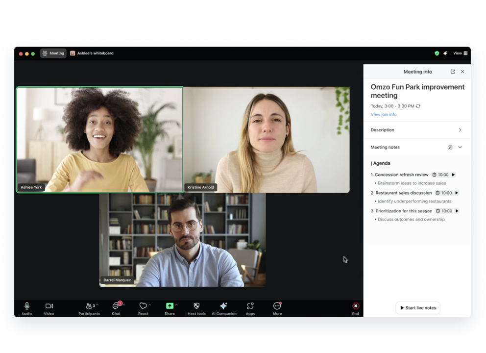This screenshot has height=353, width=486.
Task: Click timer icon for Restaurant sales discussion
Action: coord(437,193)
